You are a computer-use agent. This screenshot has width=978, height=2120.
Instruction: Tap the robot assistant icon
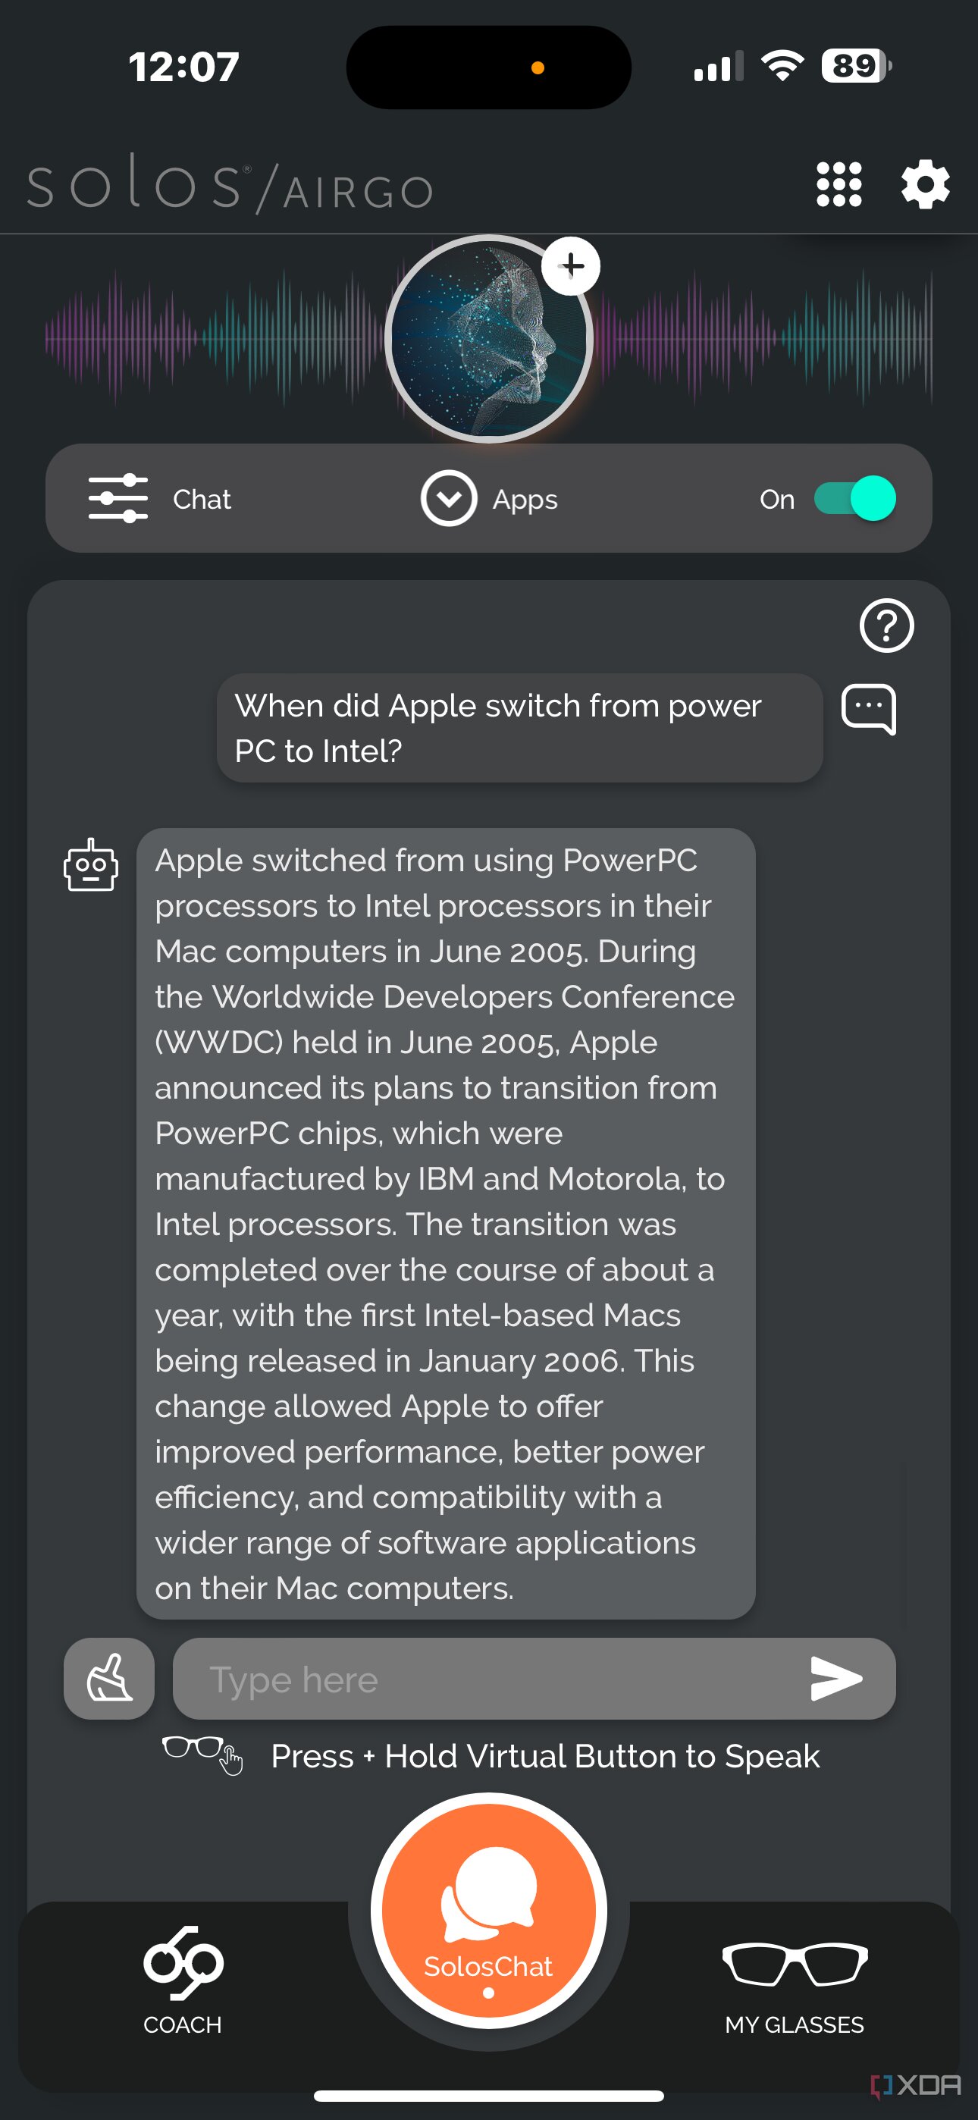click(x=90, y=865)
